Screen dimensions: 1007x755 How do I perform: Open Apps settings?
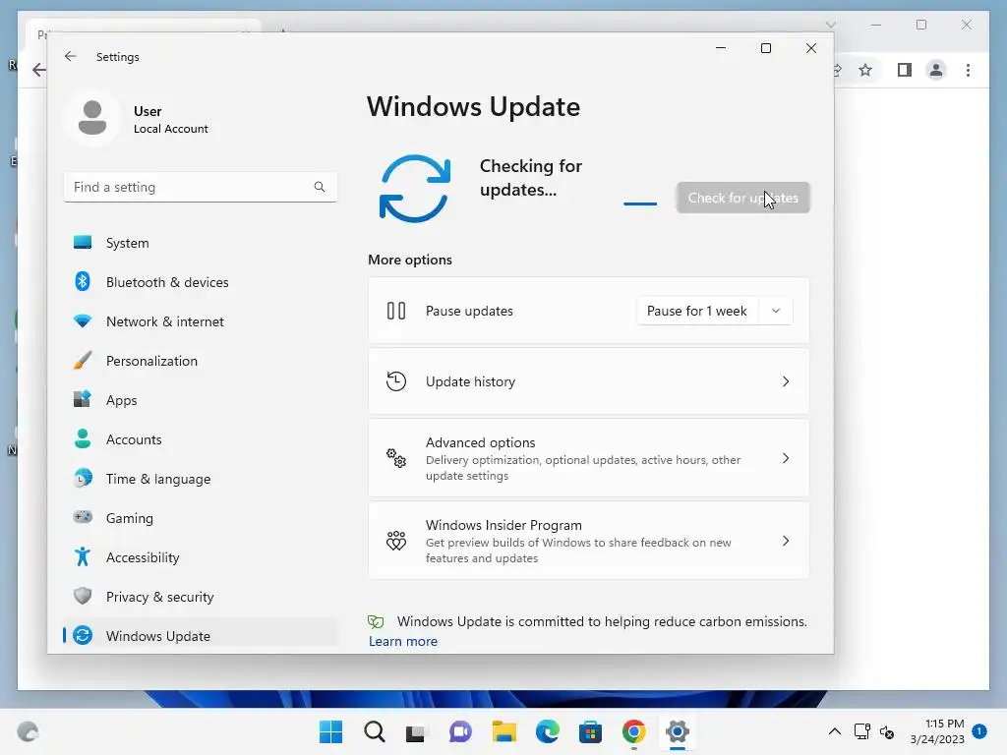(201, 400)
